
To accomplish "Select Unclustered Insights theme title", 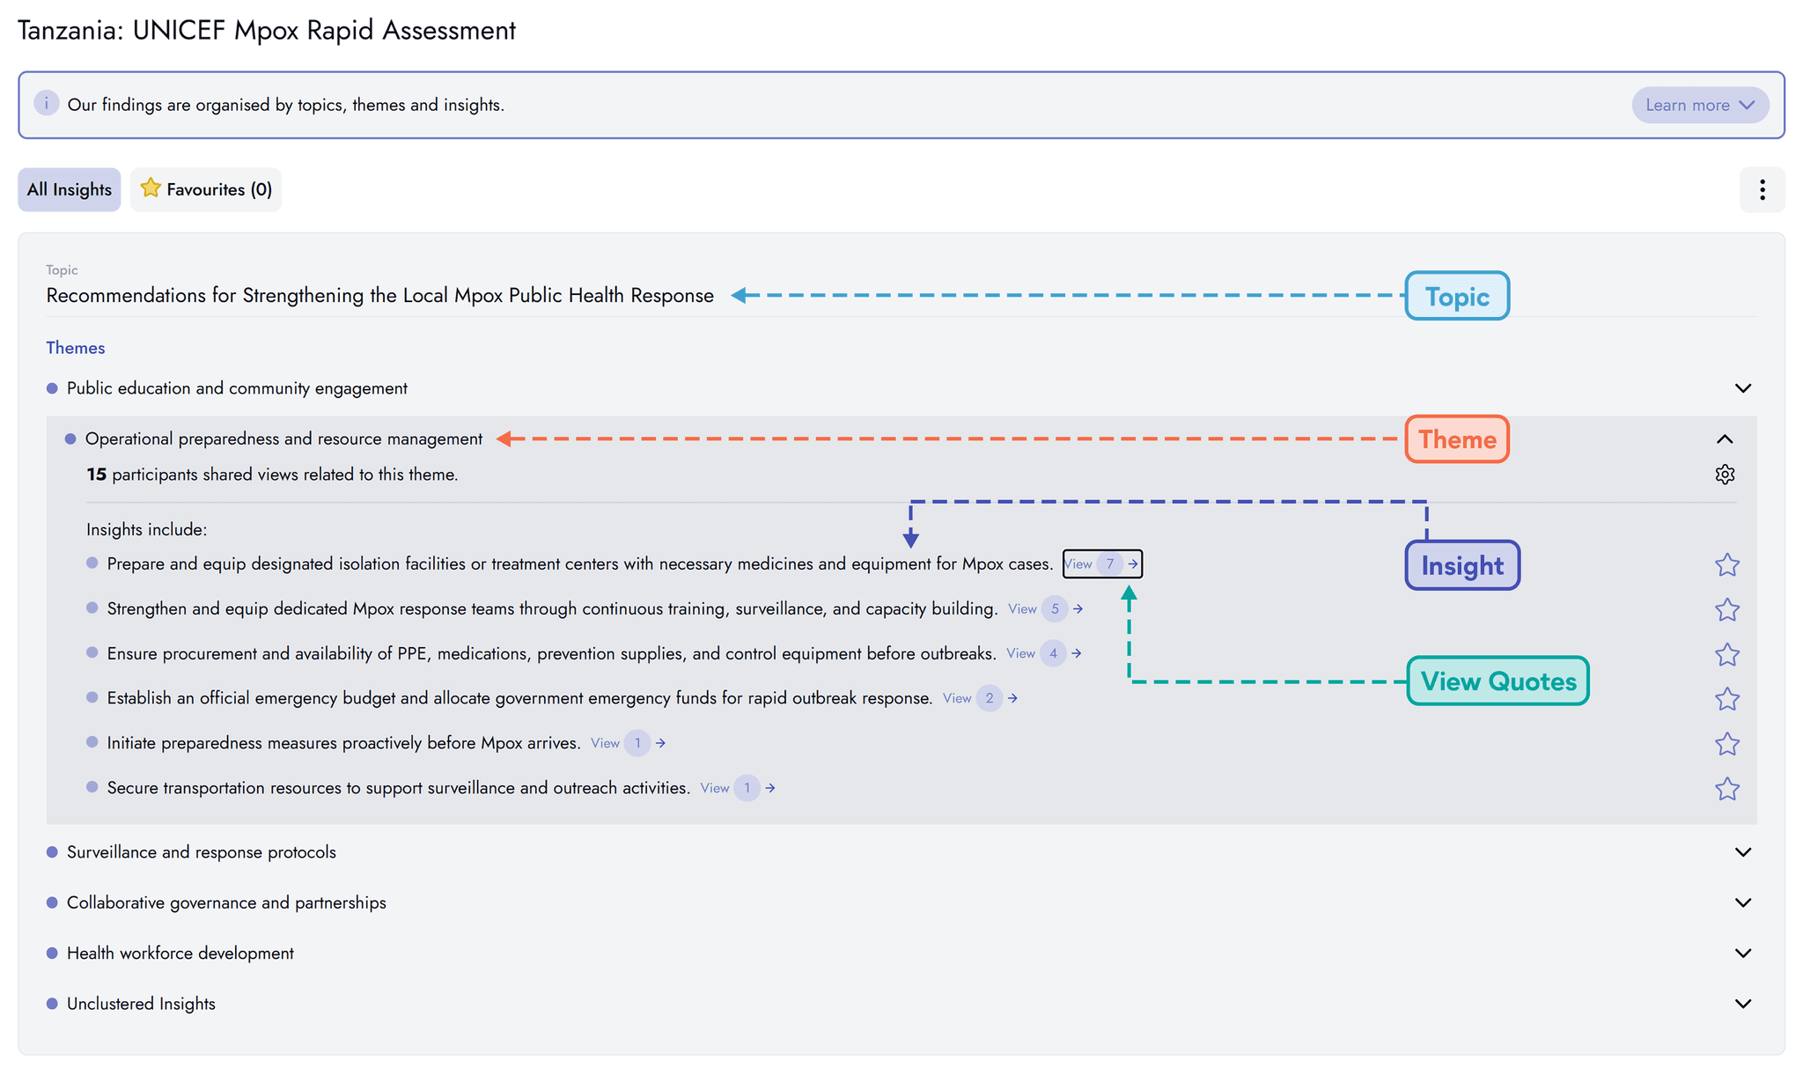I will (141, 1004).
